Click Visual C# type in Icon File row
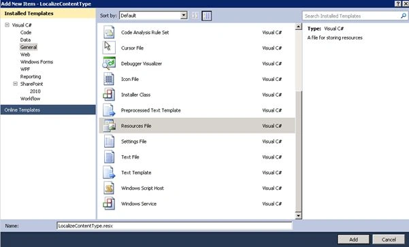The image size is (409, 247). 272,79
